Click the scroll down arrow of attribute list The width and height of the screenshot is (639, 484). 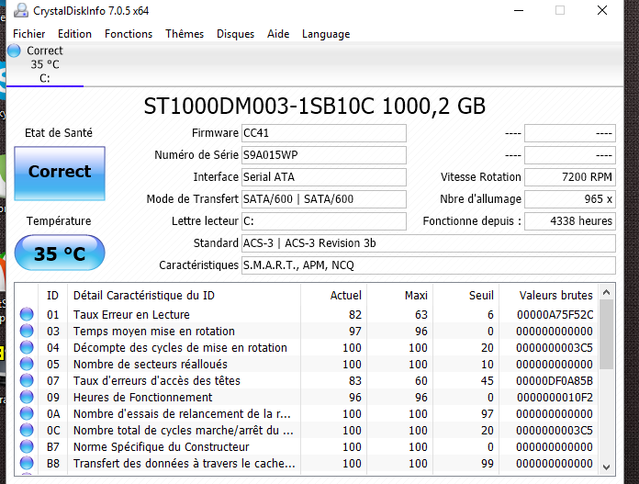[x=606, y=467]
